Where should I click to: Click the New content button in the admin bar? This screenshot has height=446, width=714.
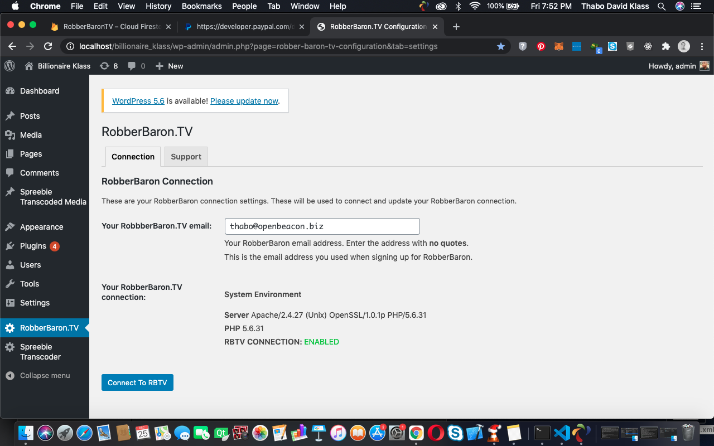click(169, 66)
